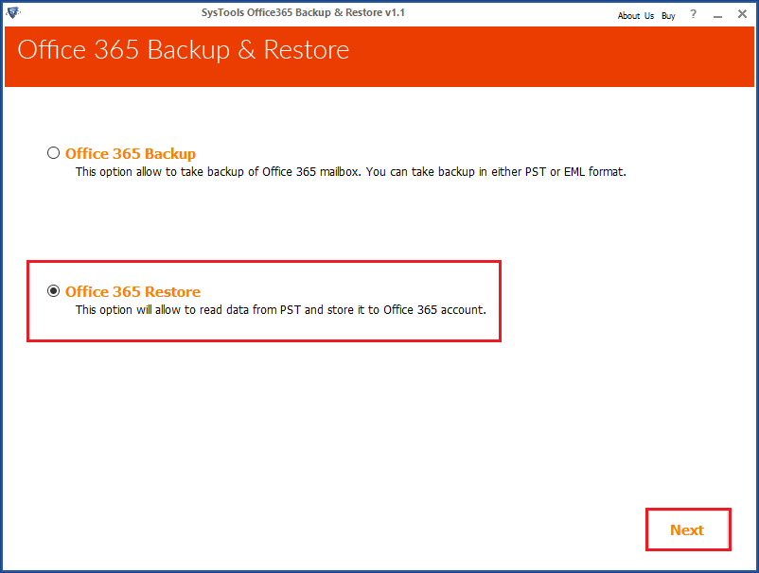The width and height of the screenshot is (759, 573).
Task: Minimize the SysTools window
Action: pos(718,15)
